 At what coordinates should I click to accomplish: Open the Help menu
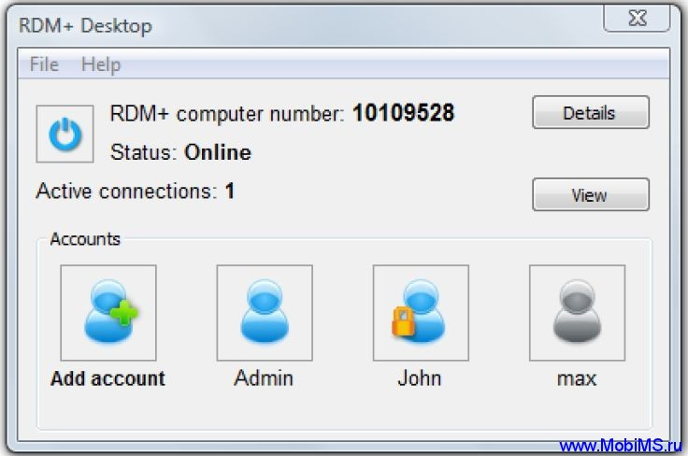pos(101,64)
